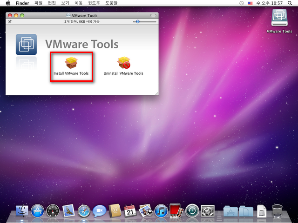Screen dimensions: 298x223
Task: Toggle the toolbar pill button in title bar
Action: [153, 15]
